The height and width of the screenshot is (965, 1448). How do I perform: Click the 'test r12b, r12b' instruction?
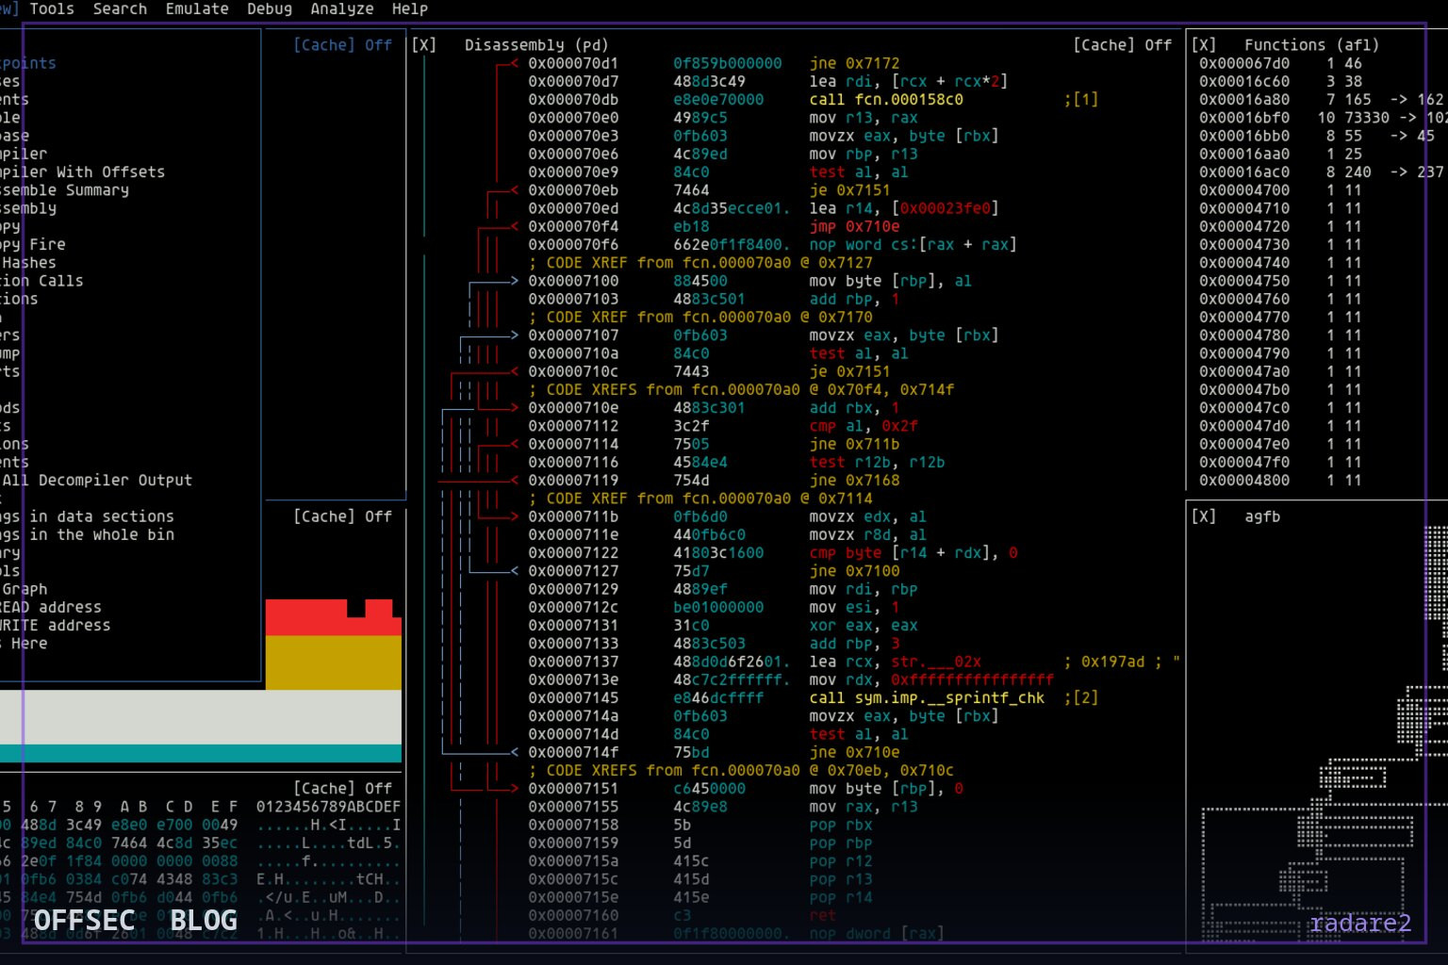point(877,463)
